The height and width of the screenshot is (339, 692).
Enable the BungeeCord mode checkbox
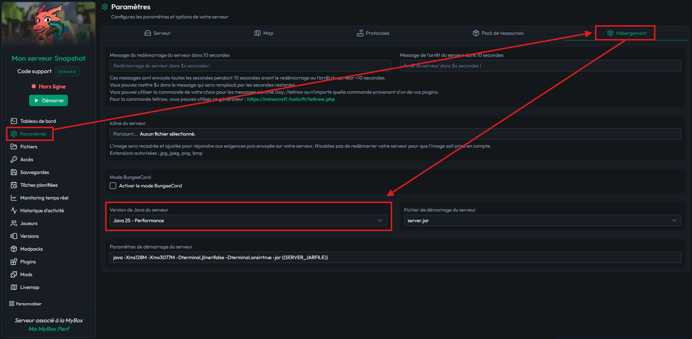(x=113, y=186)
